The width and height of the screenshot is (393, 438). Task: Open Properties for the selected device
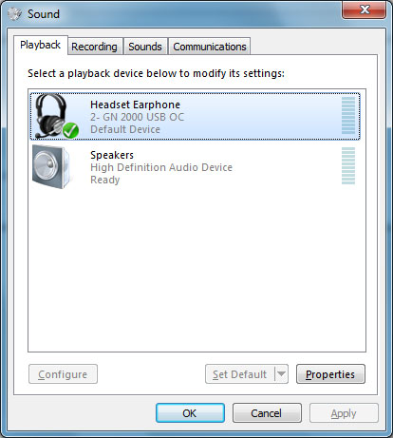pos(330,374)
